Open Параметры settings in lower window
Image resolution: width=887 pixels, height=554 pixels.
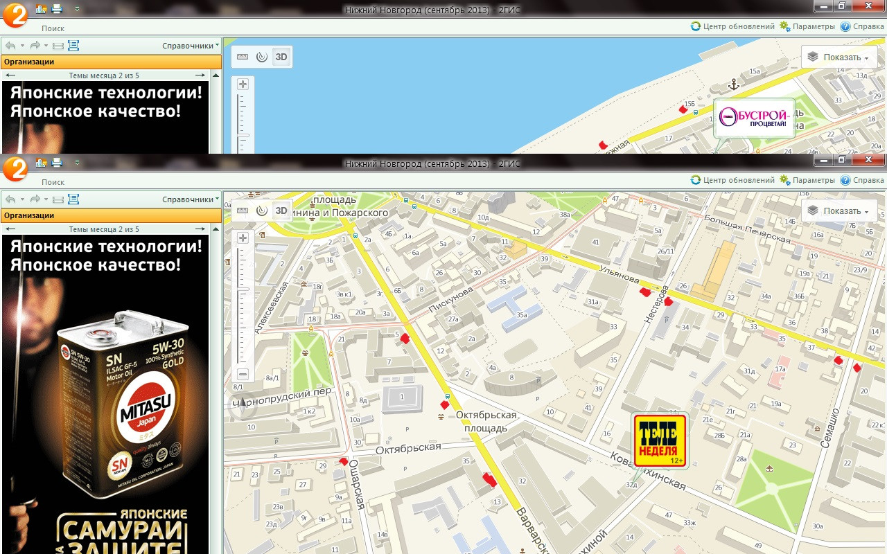pyautogui.click(x=807, y=180)
